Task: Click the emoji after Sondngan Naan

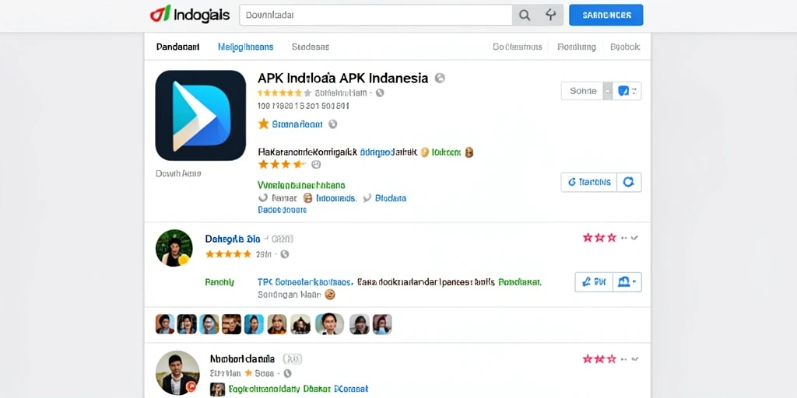Action: [x=330, y=294]
